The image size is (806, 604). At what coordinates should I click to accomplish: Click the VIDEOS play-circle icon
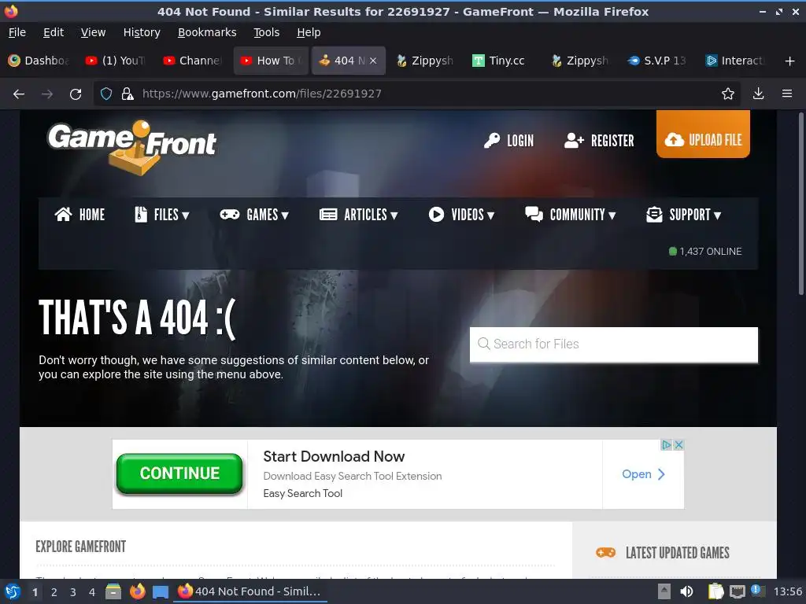[x=436, y=214]
